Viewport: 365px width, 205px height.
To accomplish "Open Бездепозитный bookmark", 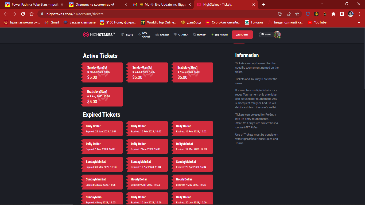I will [286, 22].
